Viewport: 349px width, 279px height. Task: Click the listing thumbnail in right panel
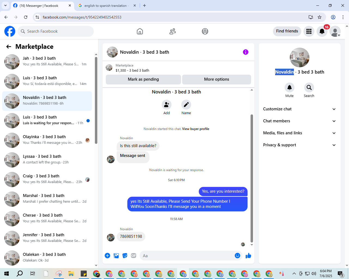[300, 57]
